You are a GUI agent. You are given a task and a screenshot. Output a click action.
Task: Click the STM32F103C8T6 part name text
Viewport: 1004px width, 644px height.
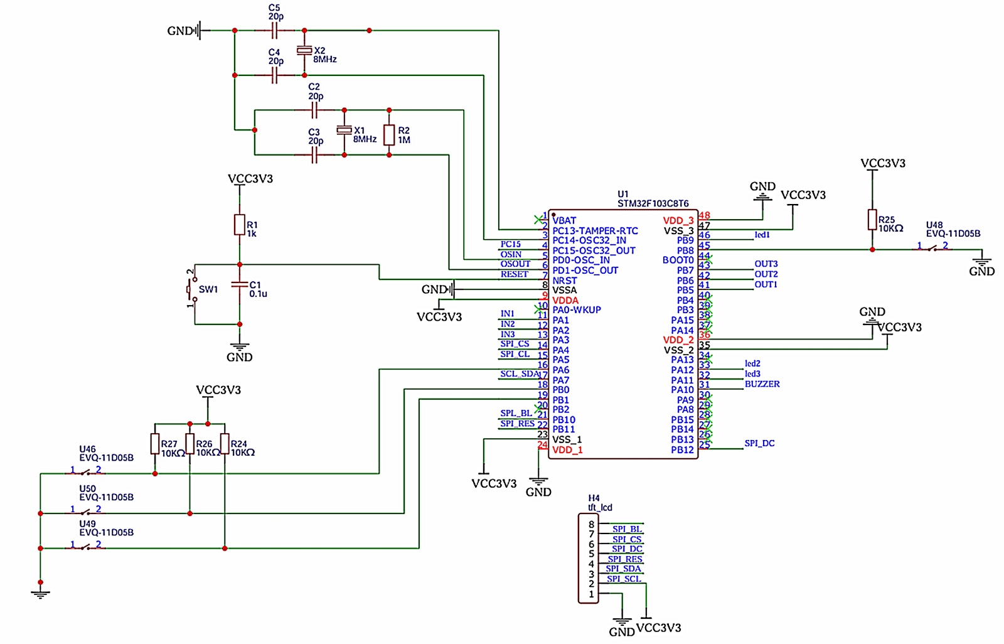click(x=653, y=203)
